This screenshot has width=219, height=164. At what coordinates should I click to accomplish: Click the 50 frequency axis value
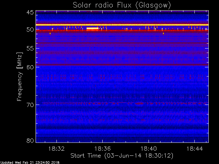(x=30, y=30)
